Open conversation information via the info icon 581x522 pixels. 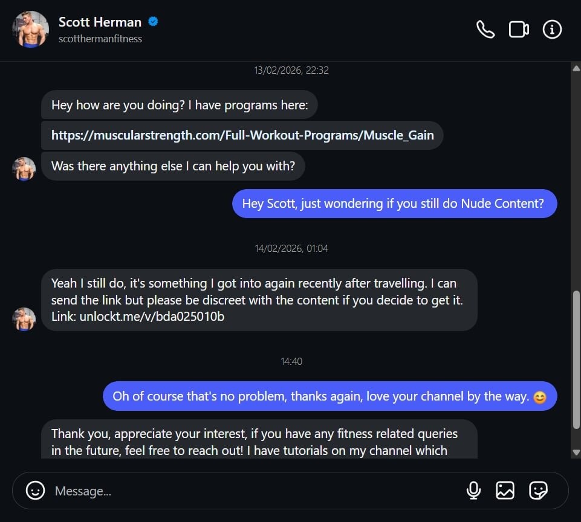552,30
